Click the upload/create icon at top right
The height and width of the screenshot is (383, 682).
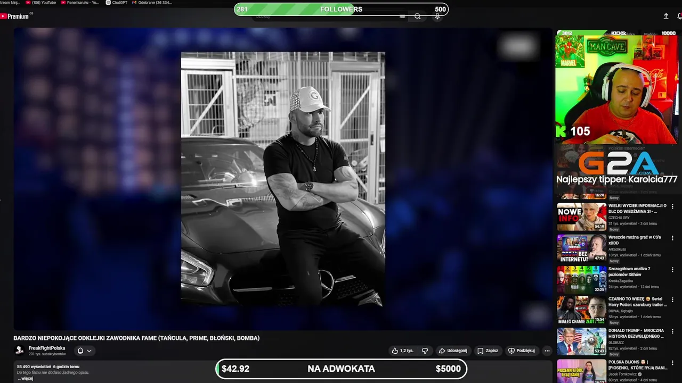point(666,16)
